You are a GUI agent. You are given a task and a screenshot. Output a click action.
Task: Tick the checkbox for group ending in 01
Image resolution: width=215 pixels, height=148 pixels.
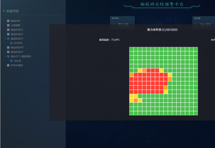8,30
